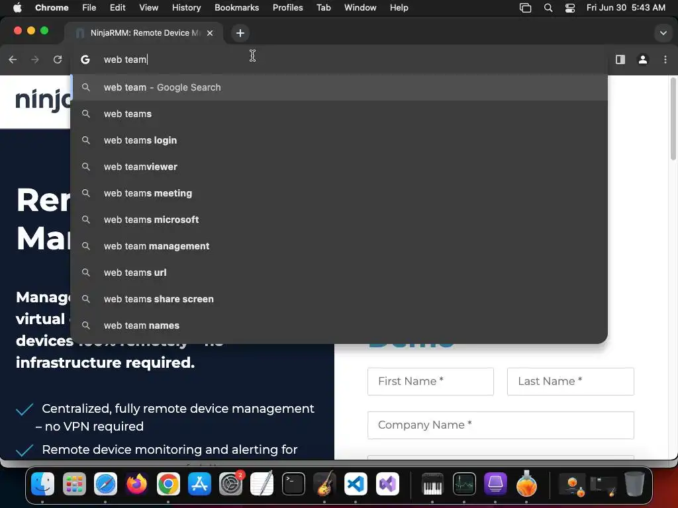The image size is (678, 508).
Task: Choose 'web teams share screen' suggestion
Action: [x=339, y=299]
